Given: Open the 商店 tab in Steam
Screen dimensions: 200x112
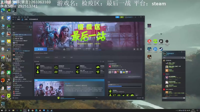Looking at the screenshot, I should 18,19.
